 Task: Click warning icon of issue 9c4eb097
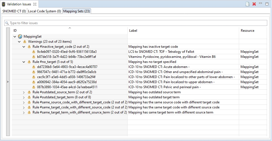pos(33,52)
